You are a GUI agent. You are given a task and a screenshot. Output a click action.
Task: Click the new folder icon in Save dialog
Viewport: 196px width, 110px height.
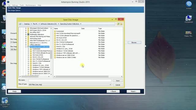(121, 24)
